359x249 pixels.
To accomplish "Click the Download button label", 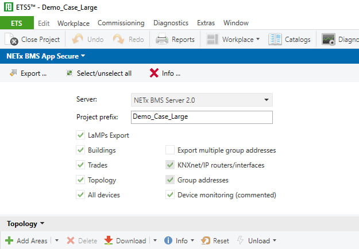I will 131,241.
